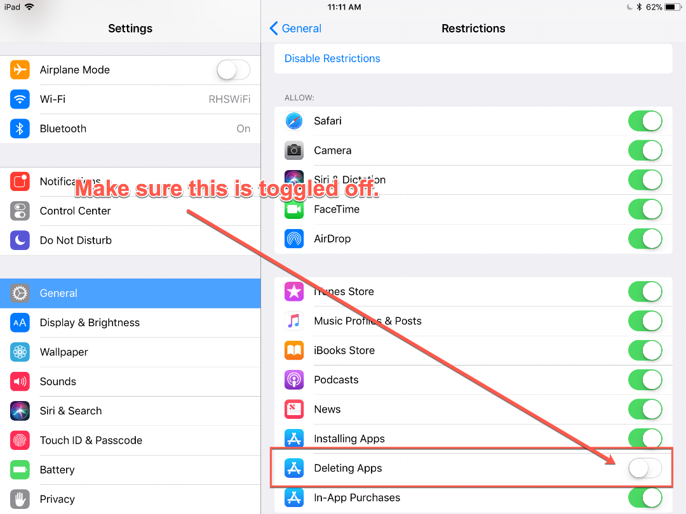Open Wi-Fi network RHSWiFi row
The image size is (686, 514).
[x=130, y=99]
